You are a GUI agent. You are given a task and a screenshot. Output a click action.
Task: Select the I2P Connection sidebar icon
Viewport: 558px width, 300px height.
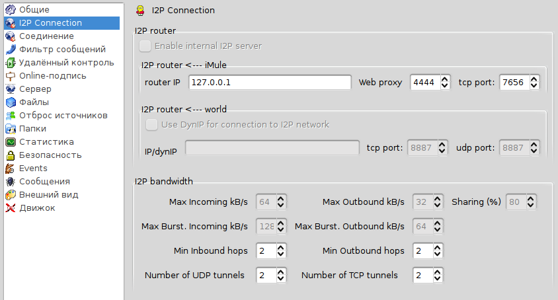click(x=11, y=22)
